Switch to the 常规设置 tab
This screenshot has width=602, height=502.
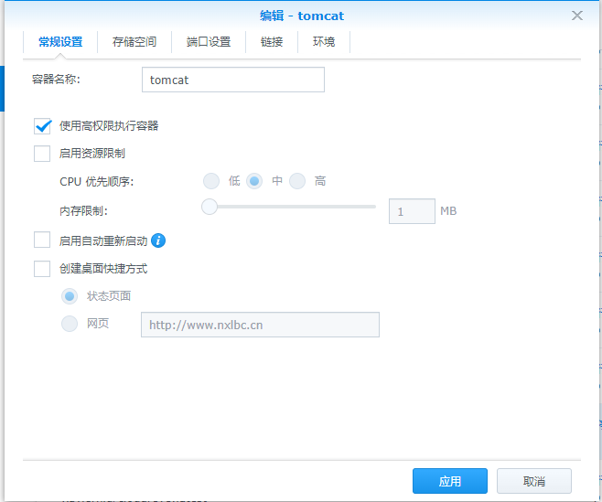[60, 41]
